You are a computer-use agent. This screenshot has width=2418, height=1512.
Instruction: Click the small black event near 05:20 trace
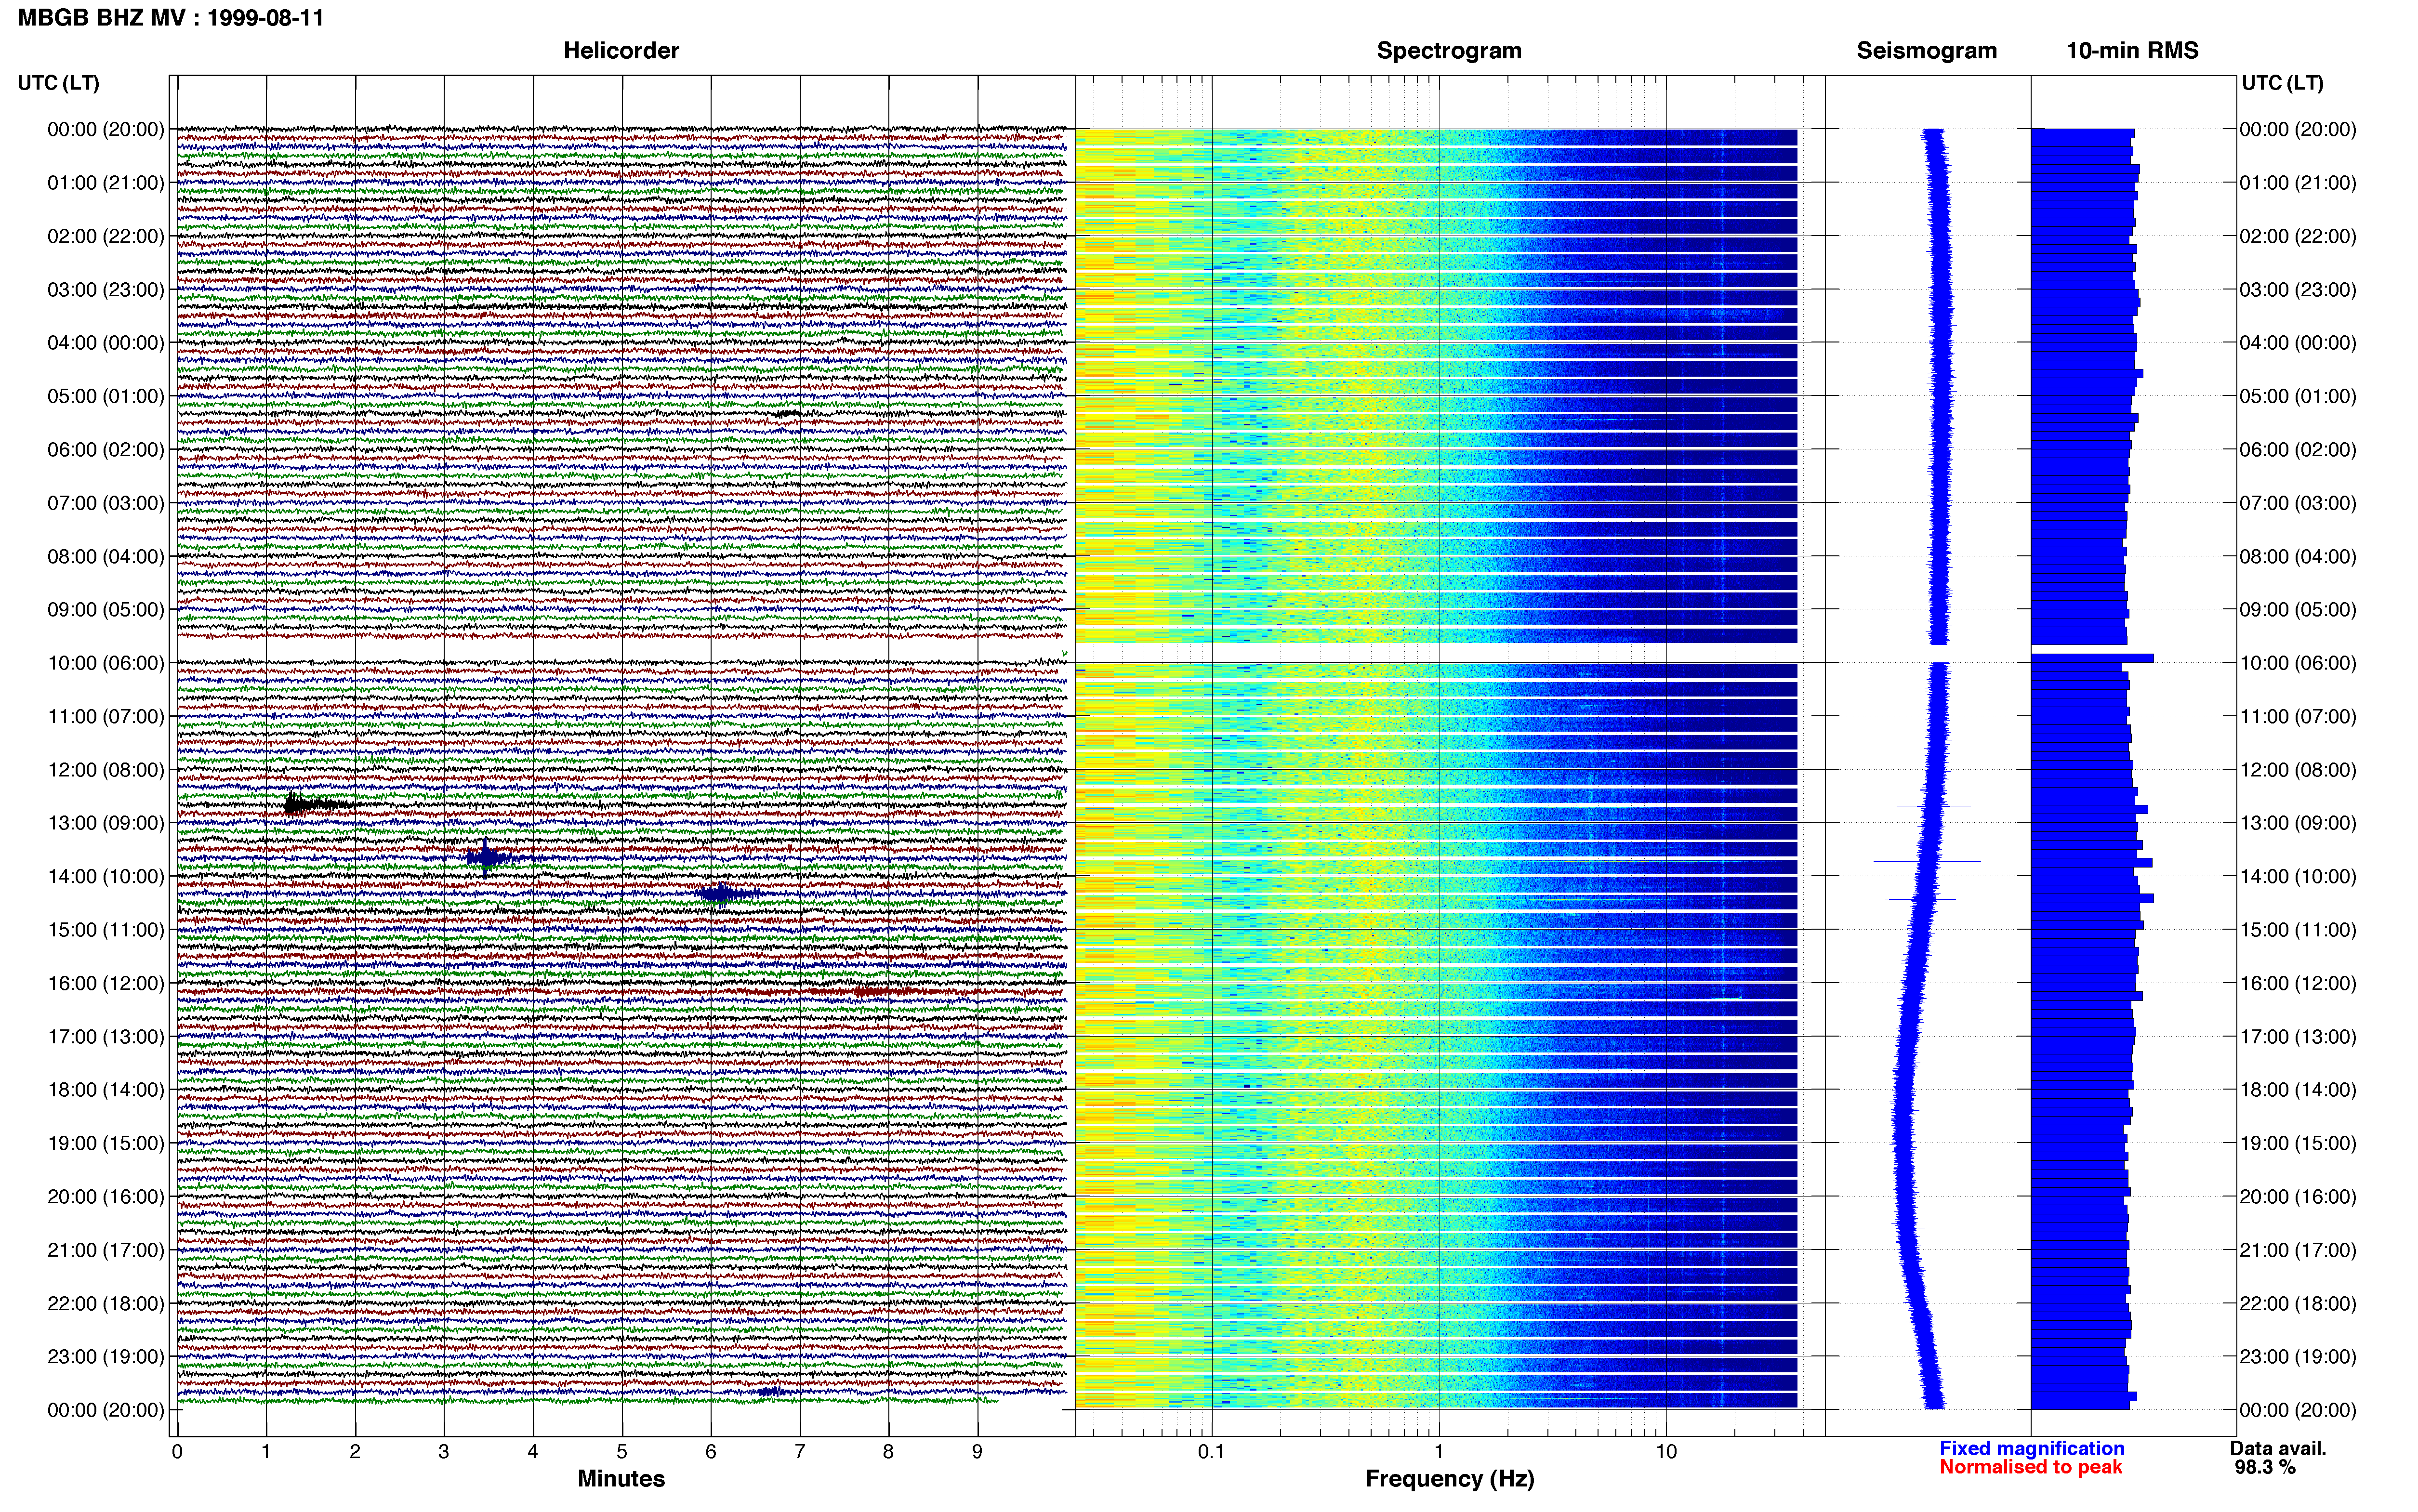[788, 413]
